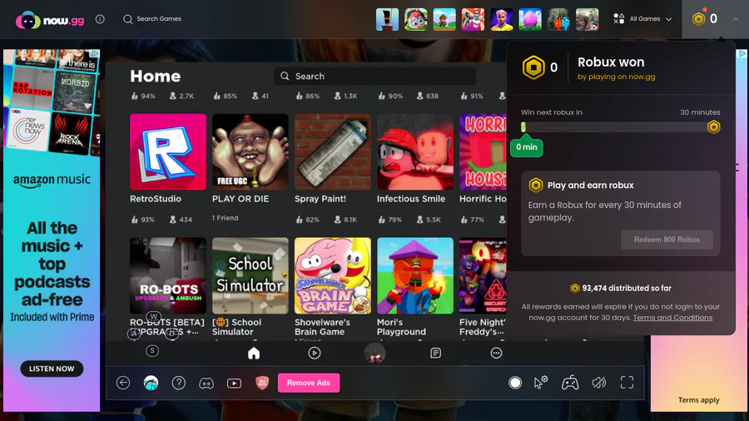
Task: Open the help question mark icon
Action: coord(179,383)
